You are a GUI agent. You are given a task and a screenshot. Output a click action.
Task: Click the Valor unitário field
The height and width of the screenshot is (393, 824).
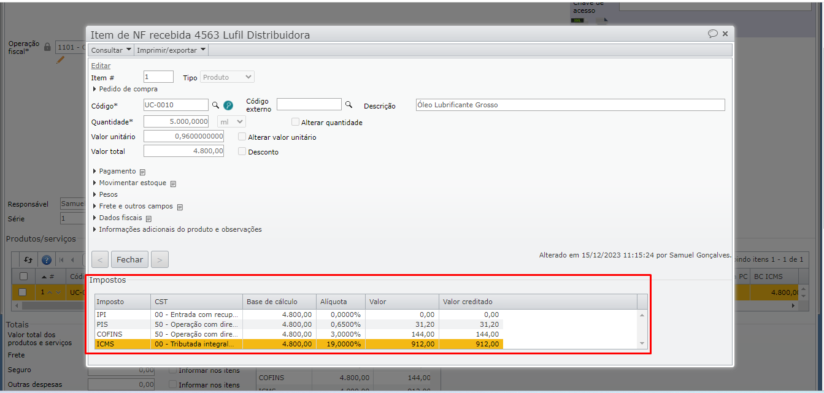pos(183,136)
